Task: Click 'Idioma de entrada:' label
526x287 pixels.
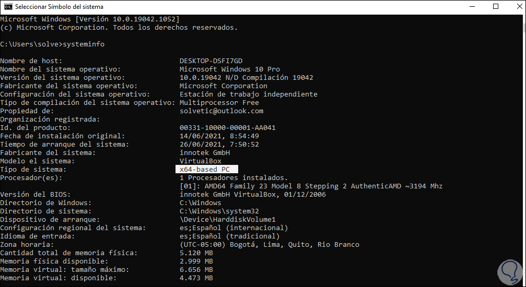Action: [x=38, y=236]
